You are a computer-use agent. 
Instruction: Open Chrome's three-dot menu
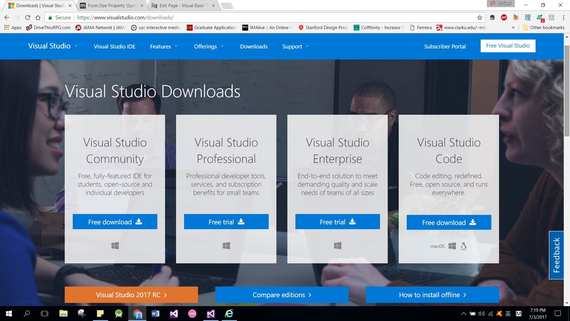563,18
